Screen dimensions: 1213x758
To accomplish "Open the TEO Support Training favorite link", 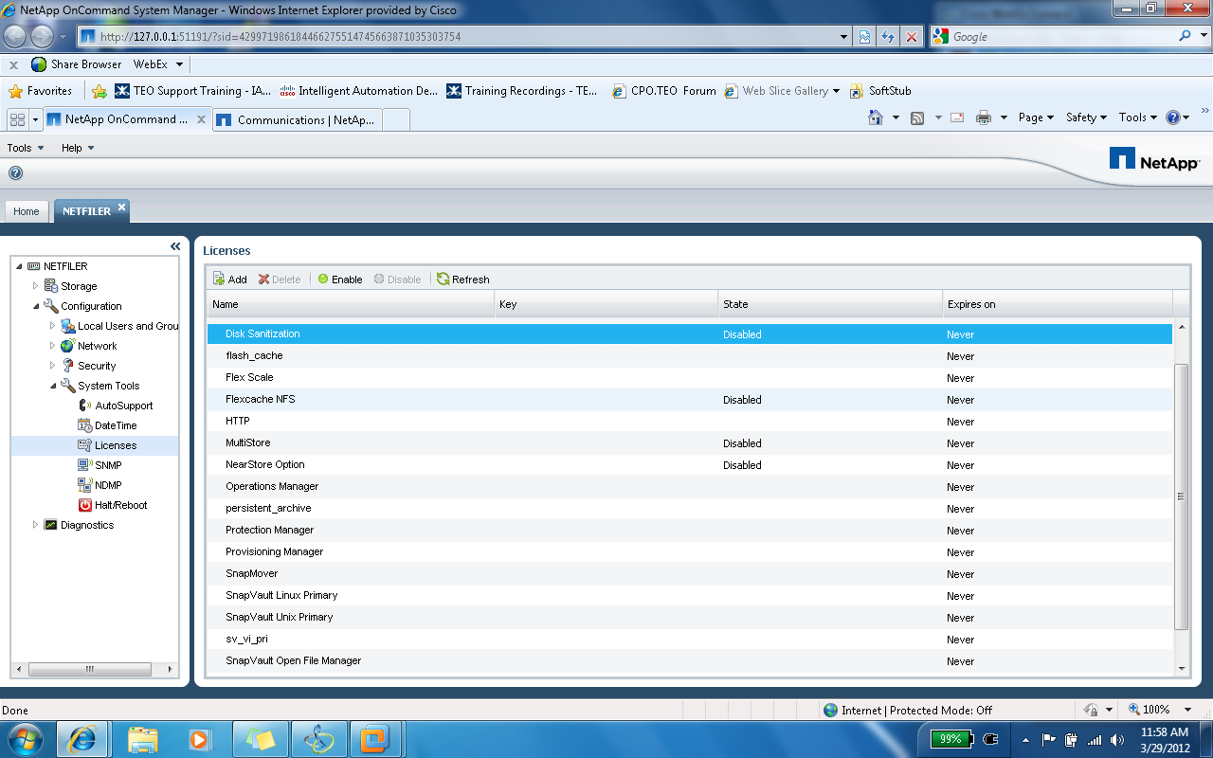I will (x=192, y=91).
